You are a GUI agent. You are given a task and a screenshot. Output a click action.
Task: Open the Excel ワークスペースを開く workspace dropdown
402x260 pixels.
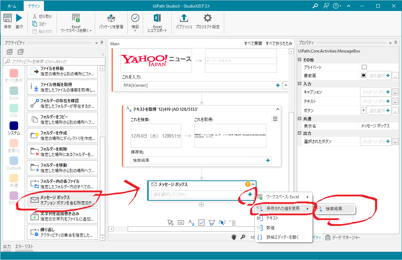76,23
